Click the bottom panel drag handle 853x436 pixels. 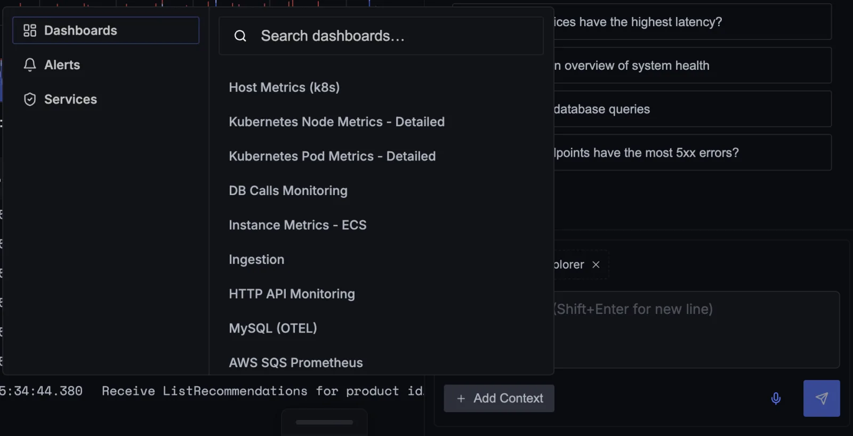tap(324, 422)
